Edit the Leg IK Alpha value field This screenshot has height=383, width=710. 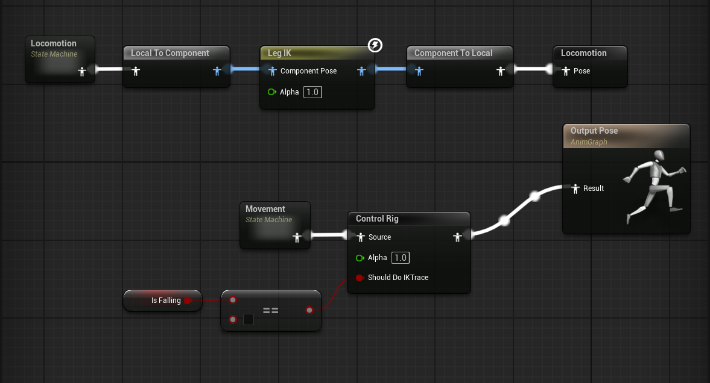312,92
